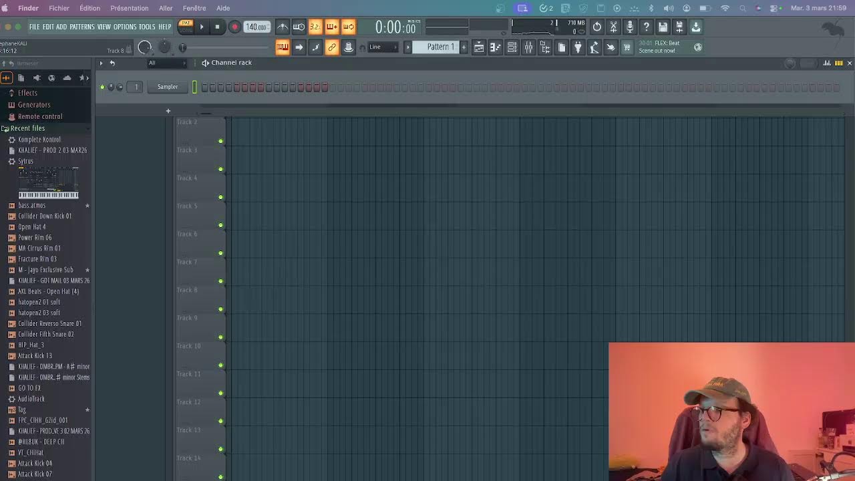Open the FILE menu in FL Studio
This screenshot has width=855, height=481.
(x=34, y=27)
